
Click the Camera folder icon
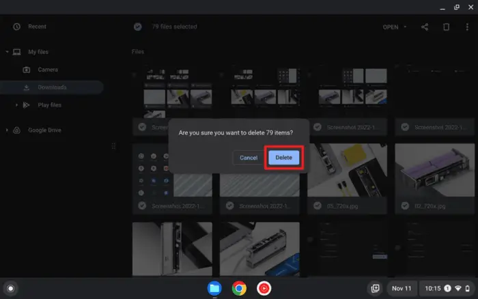click(x=27, y=70)
